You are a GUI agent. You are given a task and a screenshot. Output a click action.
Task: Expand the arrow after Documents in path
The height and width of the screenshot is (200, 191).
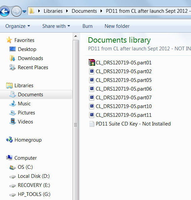(101, 11)
